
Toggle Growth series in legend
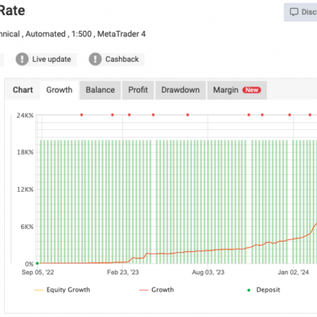tap(157, 290)
